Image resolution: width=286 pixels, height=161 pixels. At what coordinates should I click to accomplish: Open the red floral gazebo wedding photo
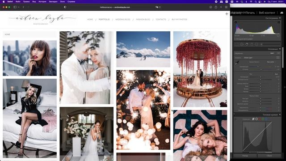pos(200,69)
